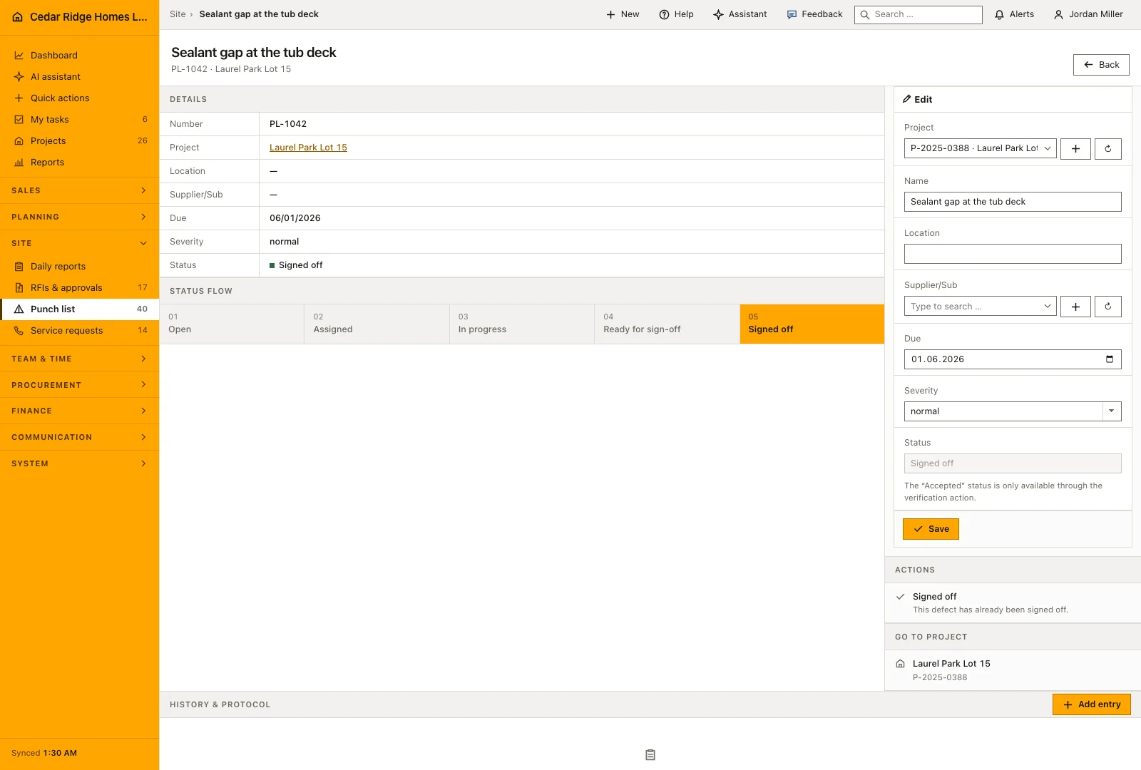The image size is (1141, 770).
Task: Click the home icon beside Cedar Ridge Homes
Action: [x=18, y=17]
